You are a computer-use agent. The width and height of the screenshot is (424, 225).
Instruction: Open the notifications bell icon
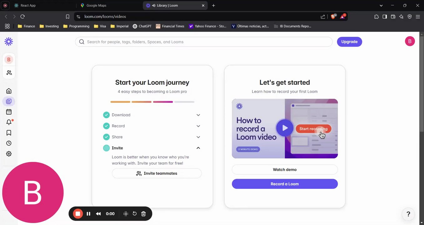coord(9,122)
